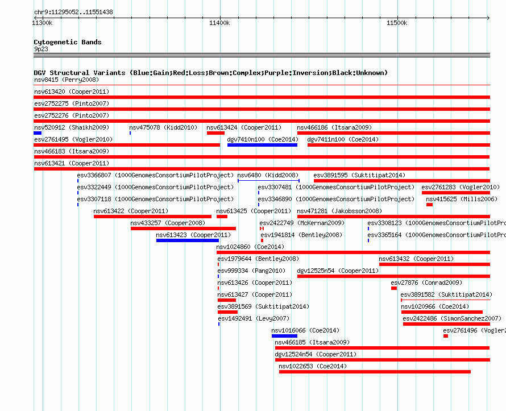Image resolution: width=506 pixels, height=411 pixels.
Task: Open dgv7411n100 (Coe2014) variant label
Action: point(343,139)
